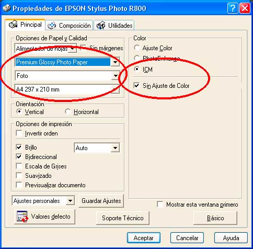Click the printer icon in title bar
The image size is (253, 249).
coord(7,8)
